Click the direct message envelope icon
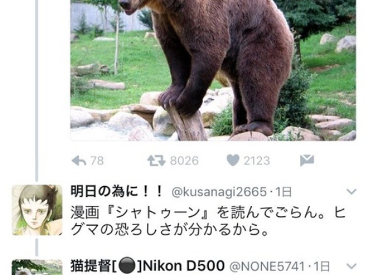 (x=307, y=161)
